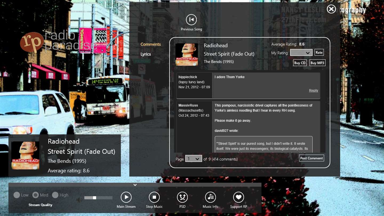Click Buy MP3
The width and height of the screenshot is (384, 216).
pos(317,63)
